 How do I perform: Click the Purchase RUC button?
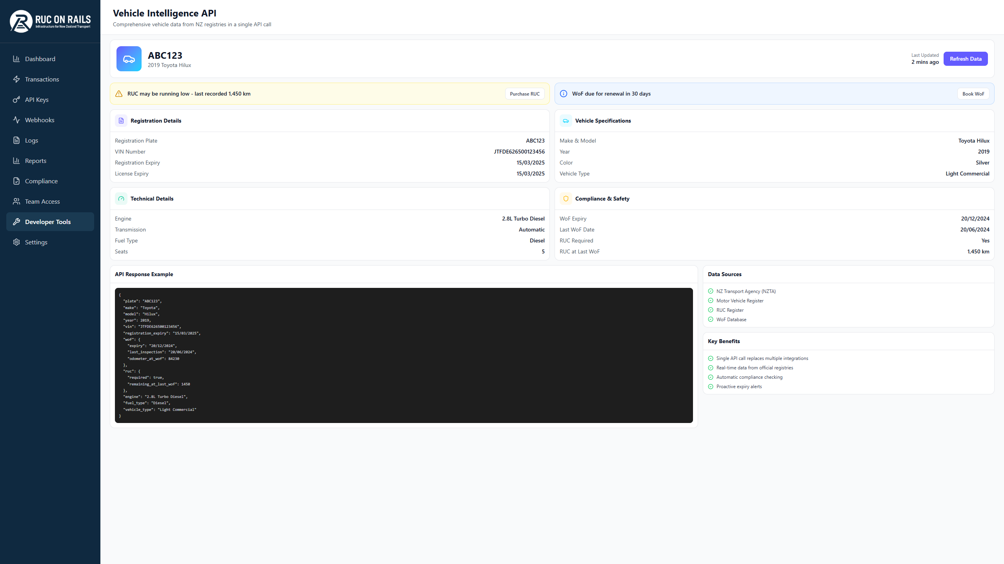coord(525,94)
